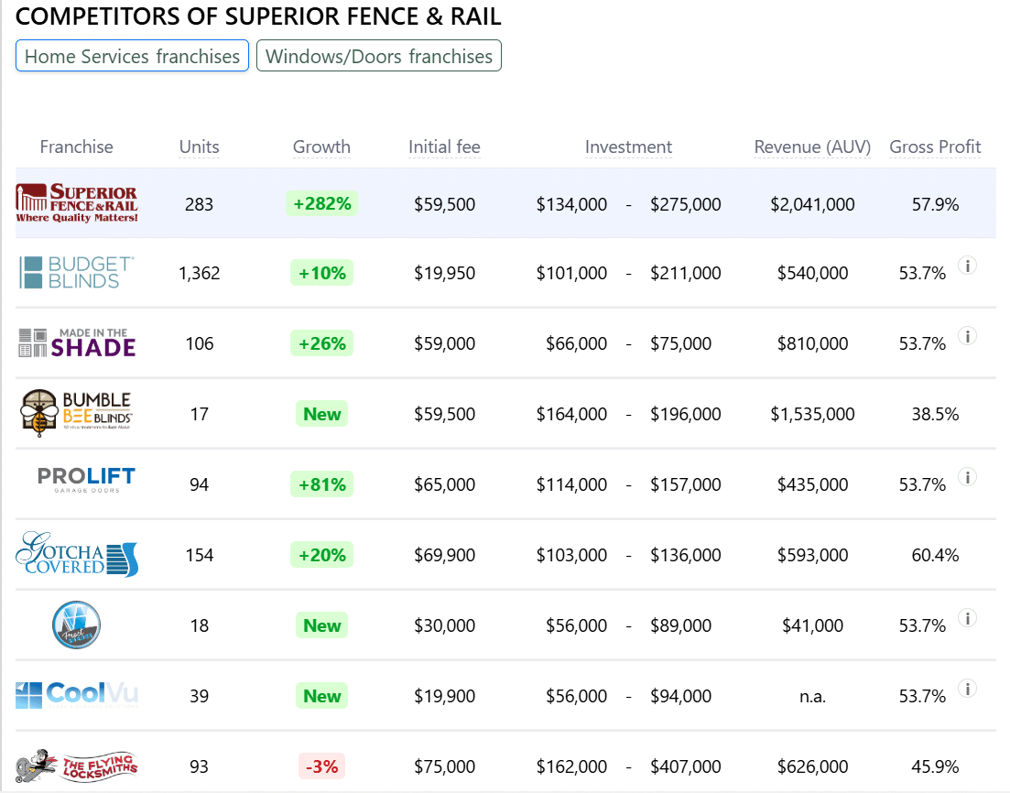Click the 38.5% gross profit value
1010x793 pixels.
tap(935, 414)
